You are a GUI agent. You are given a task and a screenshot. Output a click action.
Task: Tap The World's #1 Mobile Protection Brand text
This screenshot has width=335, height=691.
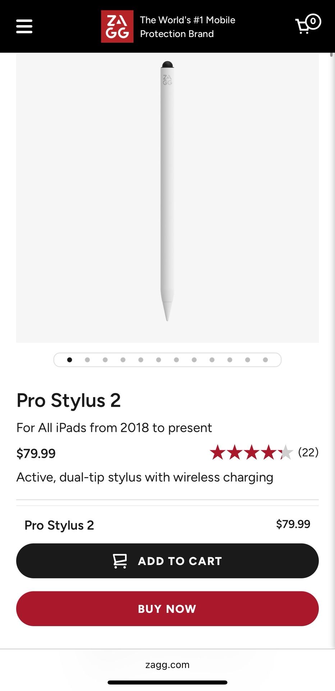[x=187, y=27]
